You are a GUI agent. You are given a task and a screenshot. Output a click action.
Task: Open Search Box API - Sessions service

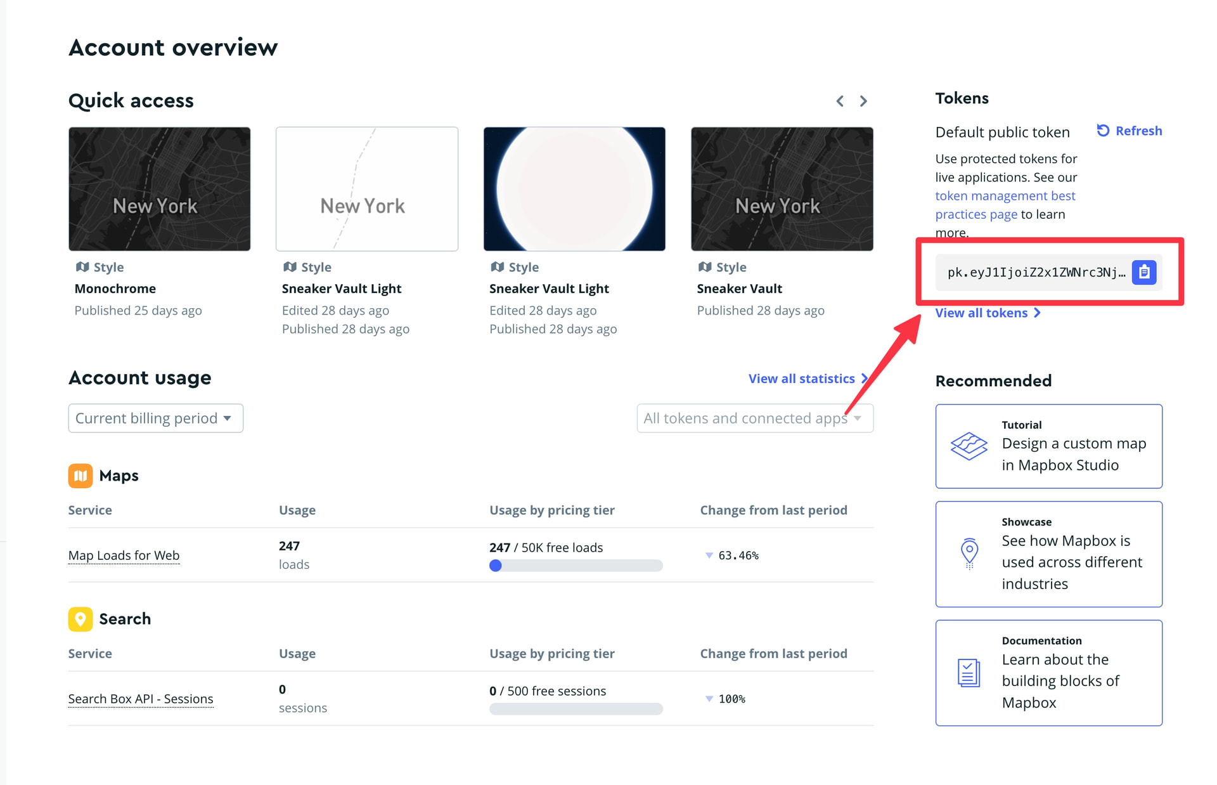click(x=141, y=699)
